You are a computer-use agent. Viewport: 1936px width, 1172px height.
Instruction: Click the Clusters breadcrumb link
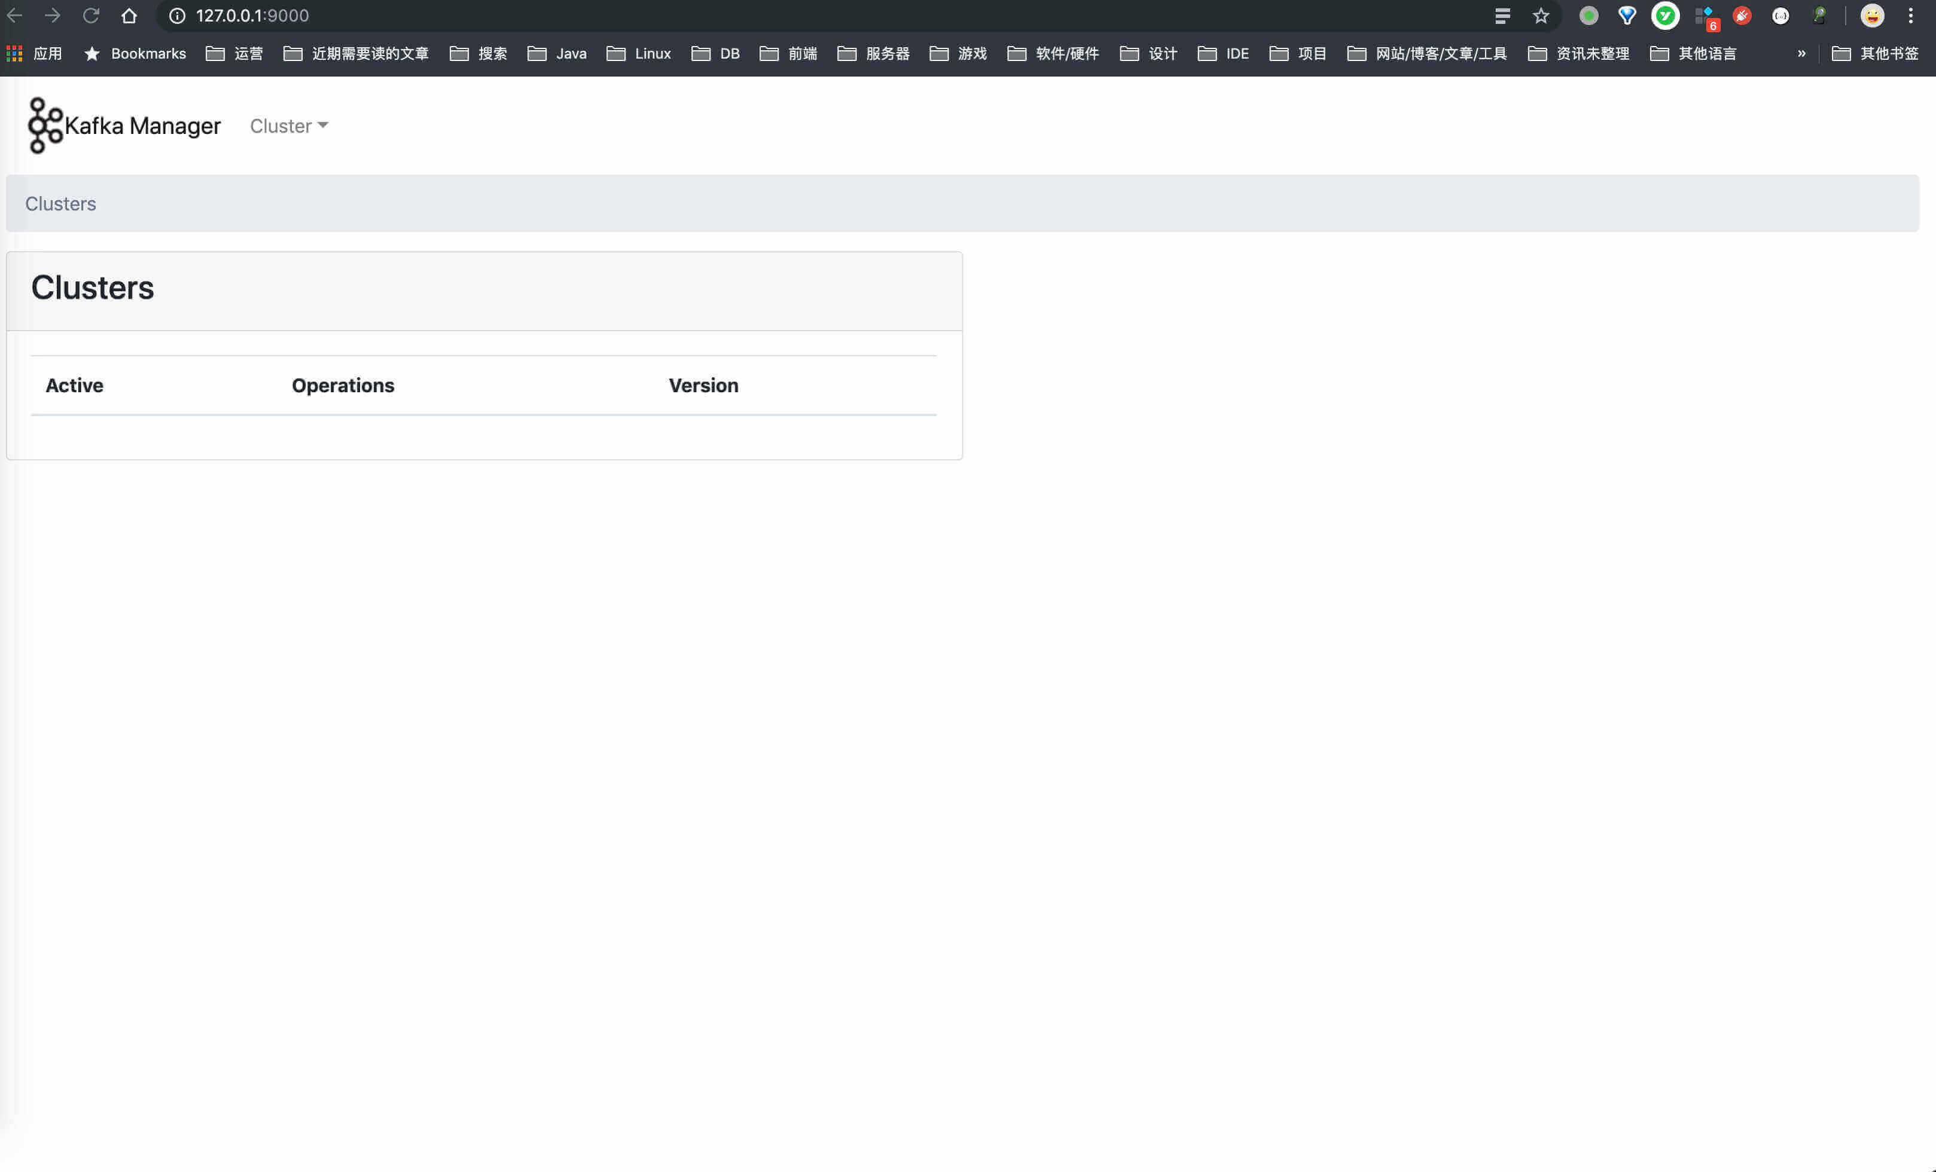tap(60, 203)
